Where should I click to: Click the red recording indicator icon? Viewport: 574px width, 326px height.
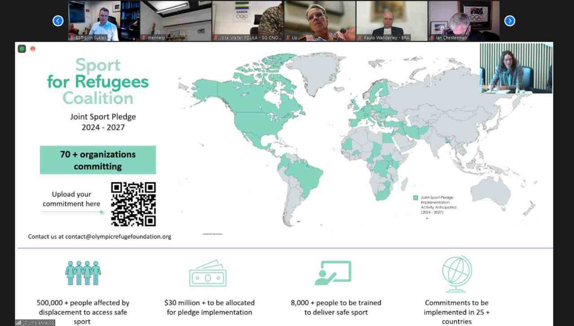[33, 48]
